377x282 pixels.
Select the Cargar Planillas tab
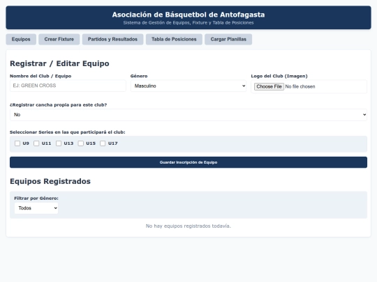(x=228, y=39)
